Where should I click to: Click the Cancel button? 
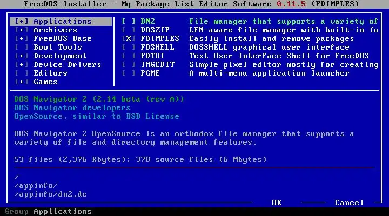point(350,203)
